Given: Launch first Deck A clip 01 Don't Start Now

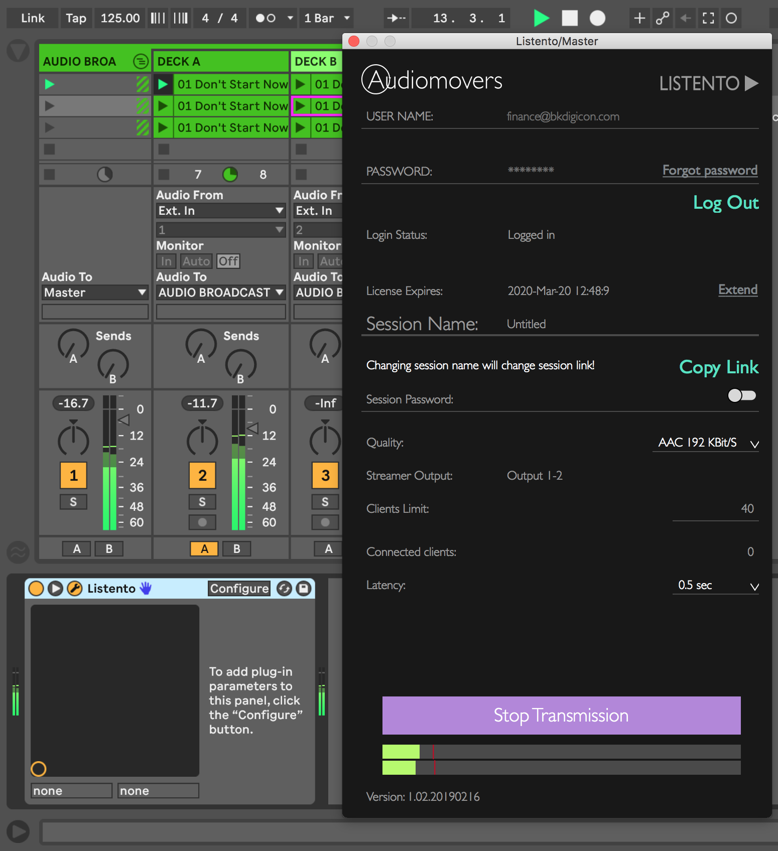Looking at the screenshot, I should [163, 84].
